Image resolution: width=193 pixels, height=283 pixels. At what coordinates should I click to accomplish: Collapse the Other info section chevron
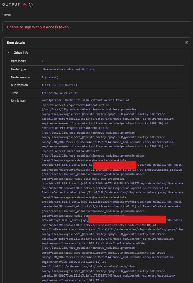(8, 52)
